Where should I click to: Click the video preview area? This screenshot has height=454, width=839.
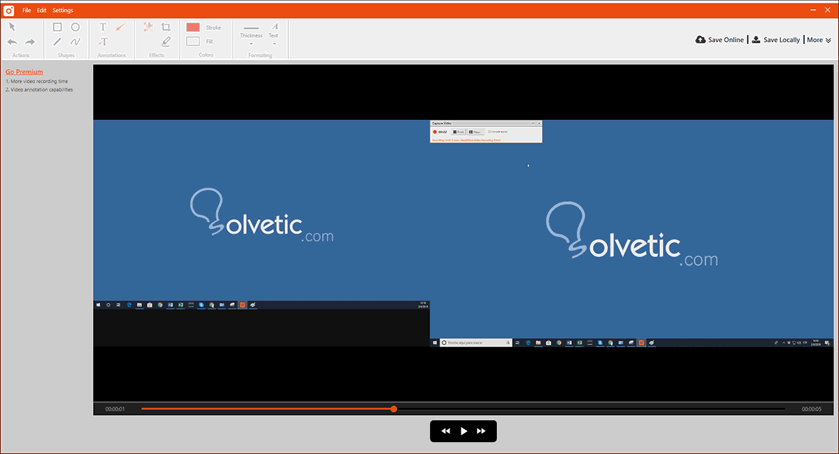click(x=463, y=233)
